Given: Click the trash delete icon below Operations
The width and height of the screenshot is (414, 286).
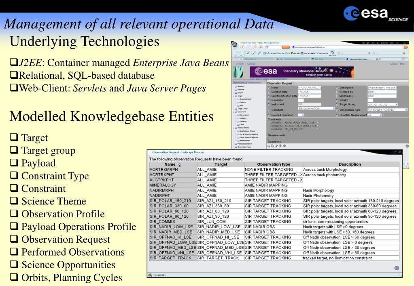Looking at the screenshot, I should (280, 146).
